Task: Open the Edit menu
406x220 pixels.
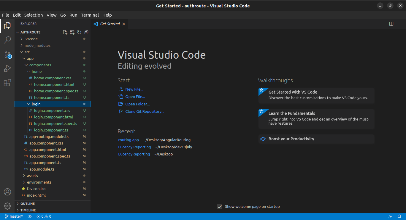Action: 17,15
